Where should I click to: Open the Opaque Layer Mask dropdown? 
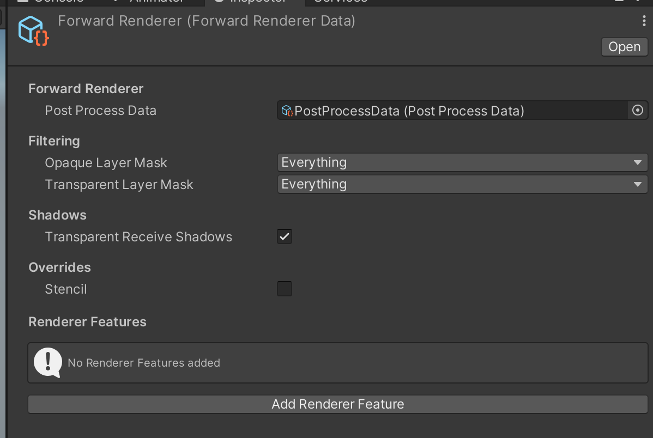[x=462, y=162]
